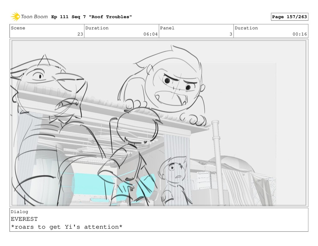318x246 pixels.
Task: Click the scene duration value 06:04
Action: coord(151,34)
